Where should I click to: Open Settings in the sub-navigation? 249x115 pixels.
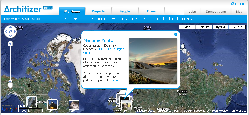[x=186, y=19]
